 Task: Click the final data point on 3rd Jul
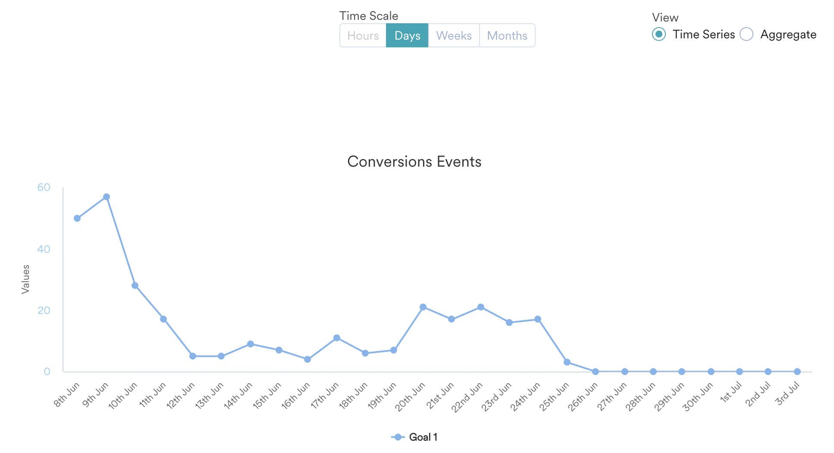tap(797, 371)
